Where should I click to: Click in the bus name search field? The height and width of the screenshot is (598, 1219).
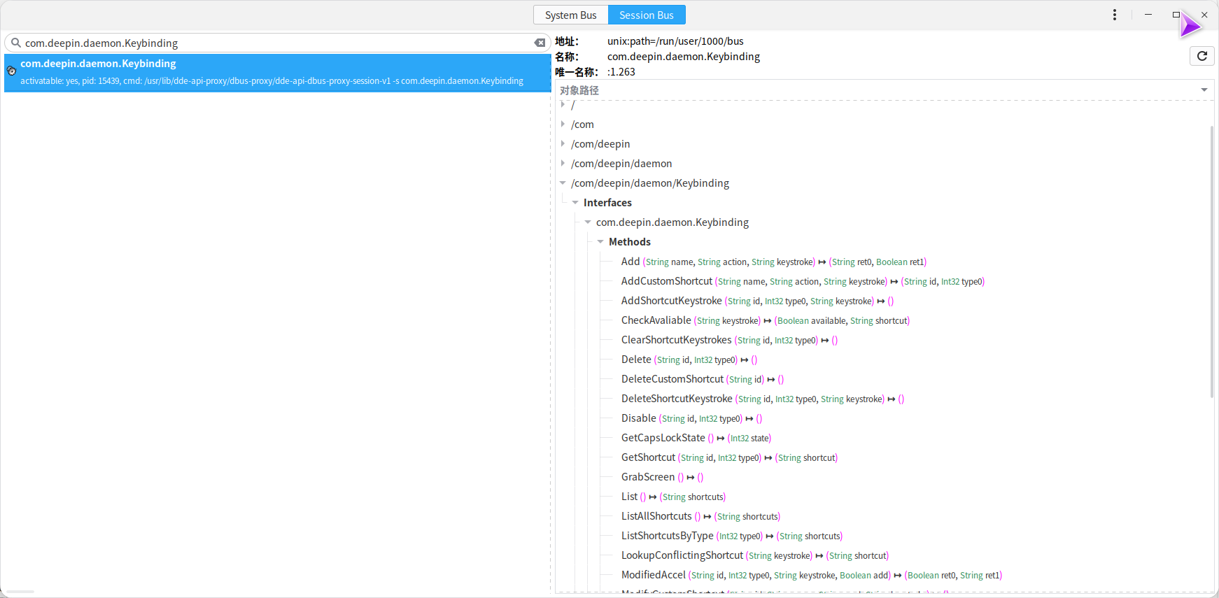277,43
